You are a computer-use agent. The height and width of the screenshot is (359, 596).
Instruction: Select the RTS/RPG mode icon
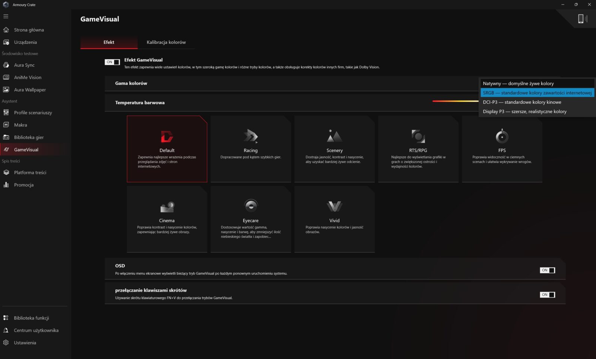click(x=418, y=136)
